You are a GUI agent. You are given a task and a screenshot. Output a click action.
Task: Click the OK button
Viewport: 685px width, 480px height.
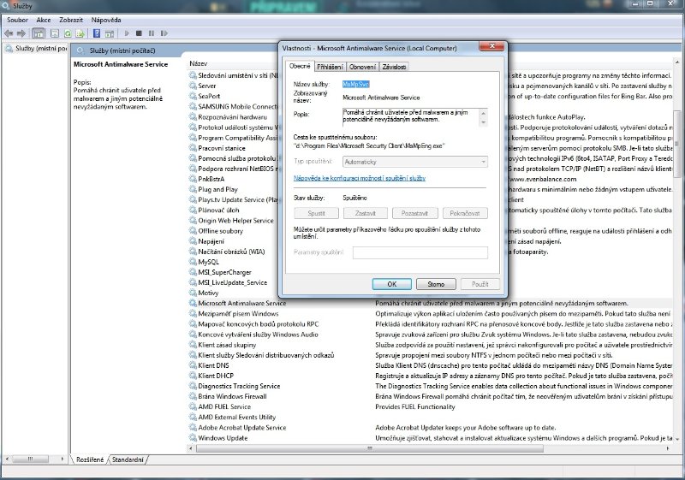click(392, 284)
